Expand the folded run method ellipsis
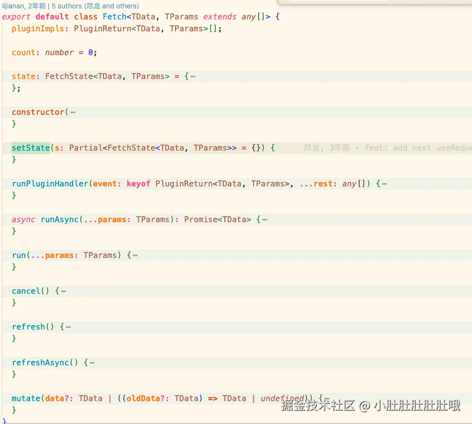Screen dimensions: 472x424 135,255
